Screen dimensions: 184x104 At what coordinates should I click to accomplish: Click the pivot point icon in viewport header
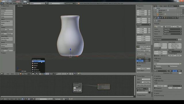(37, 74)
